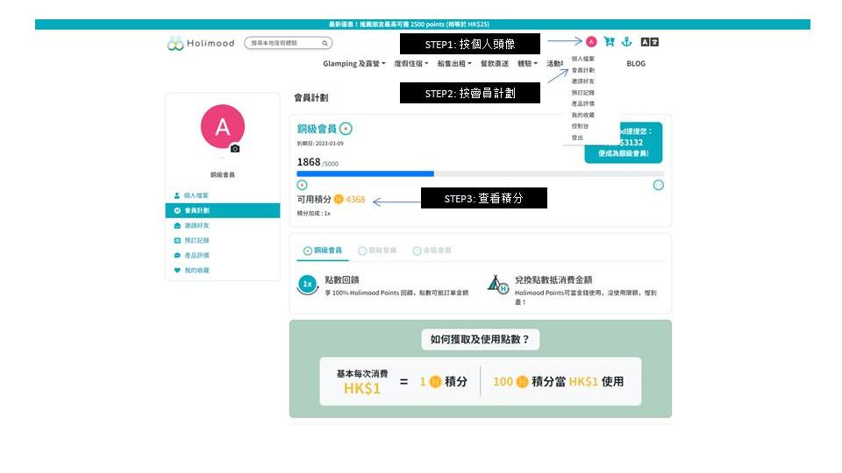Expand the Glamping 及露營 dropdown
Viewport: 842px width, 473px height.
tap(353, 64)
